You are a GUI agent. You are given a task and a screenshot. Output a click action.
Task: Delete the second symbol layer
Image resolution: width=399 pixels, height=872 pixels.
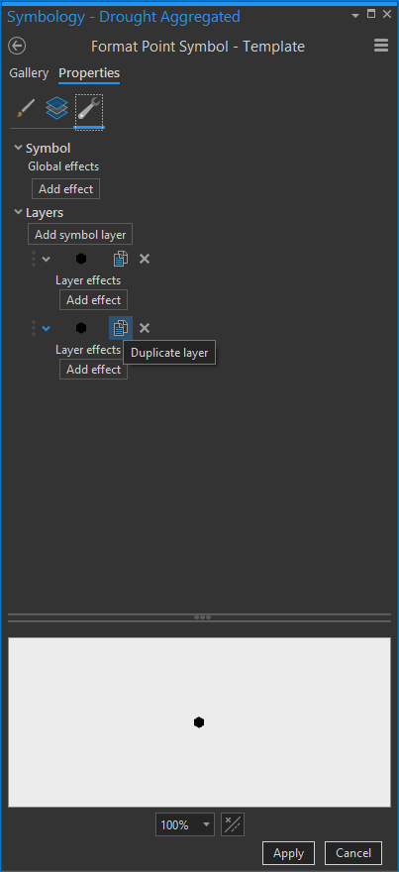click(x=145, y=328)
